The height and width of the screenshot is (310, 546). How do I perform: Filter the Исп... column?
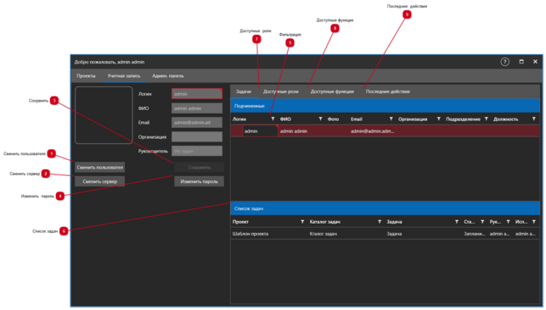click(534, 221)
